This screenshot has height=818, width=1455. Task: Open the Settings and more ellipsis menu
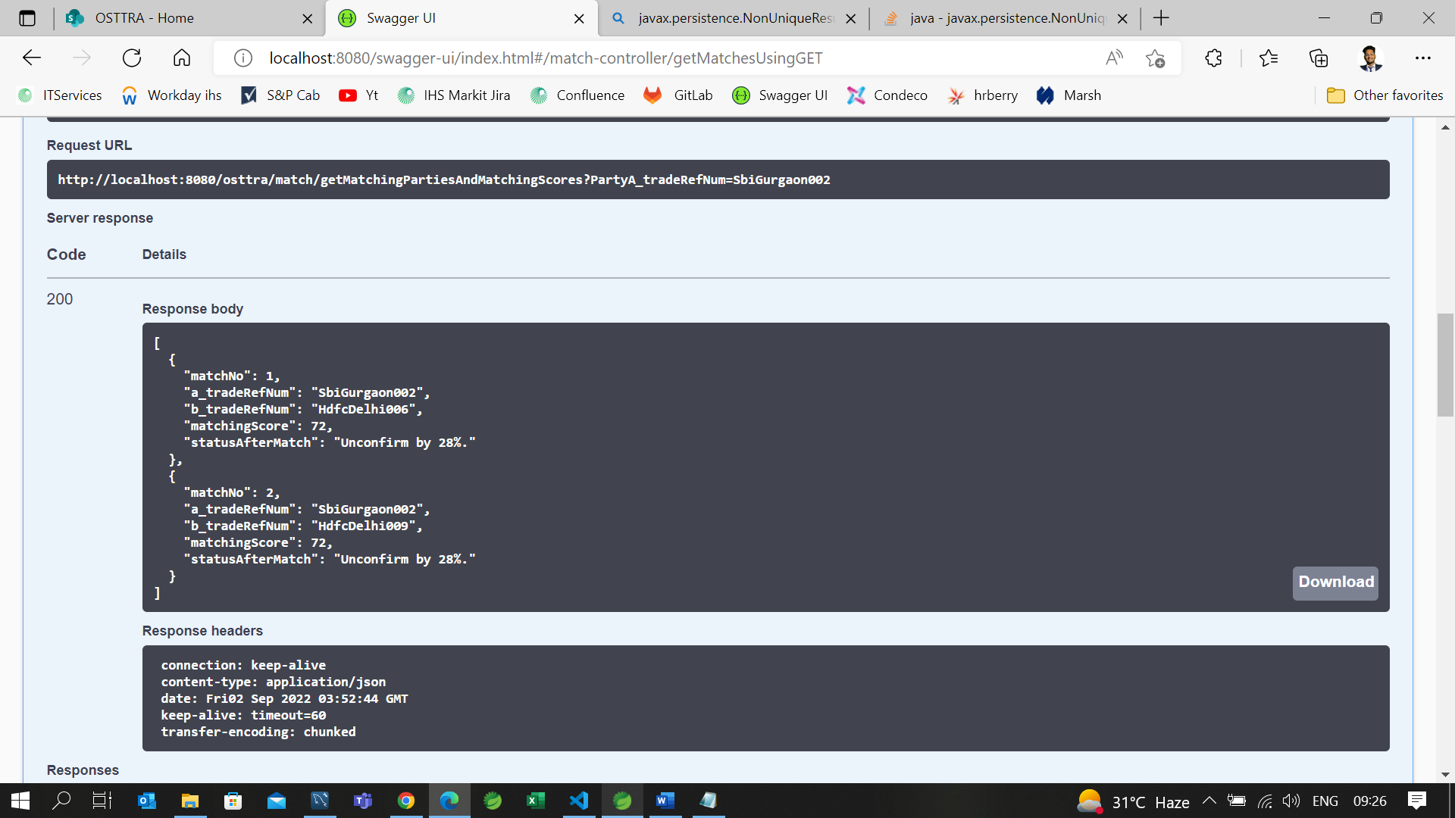click(x=1422, y=58)
